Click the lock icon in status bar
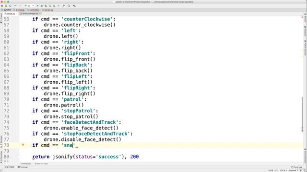 [301, 171]
